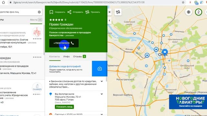Select the Места tab
This screenshot has width=207, height=116.
[x=36, y=20]
